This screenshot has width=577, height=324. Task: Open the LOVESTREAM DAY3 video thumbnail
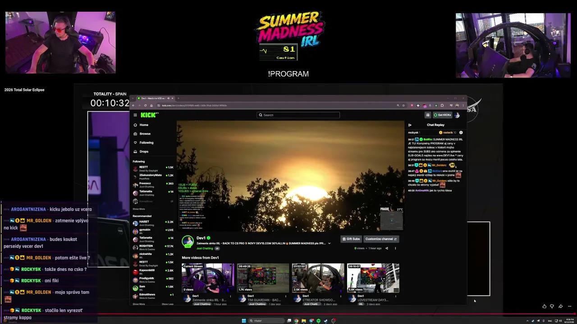373,278
